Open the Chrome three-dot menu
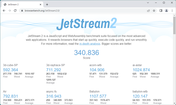This screenshot has height=105, width=176. coord(172,11)
